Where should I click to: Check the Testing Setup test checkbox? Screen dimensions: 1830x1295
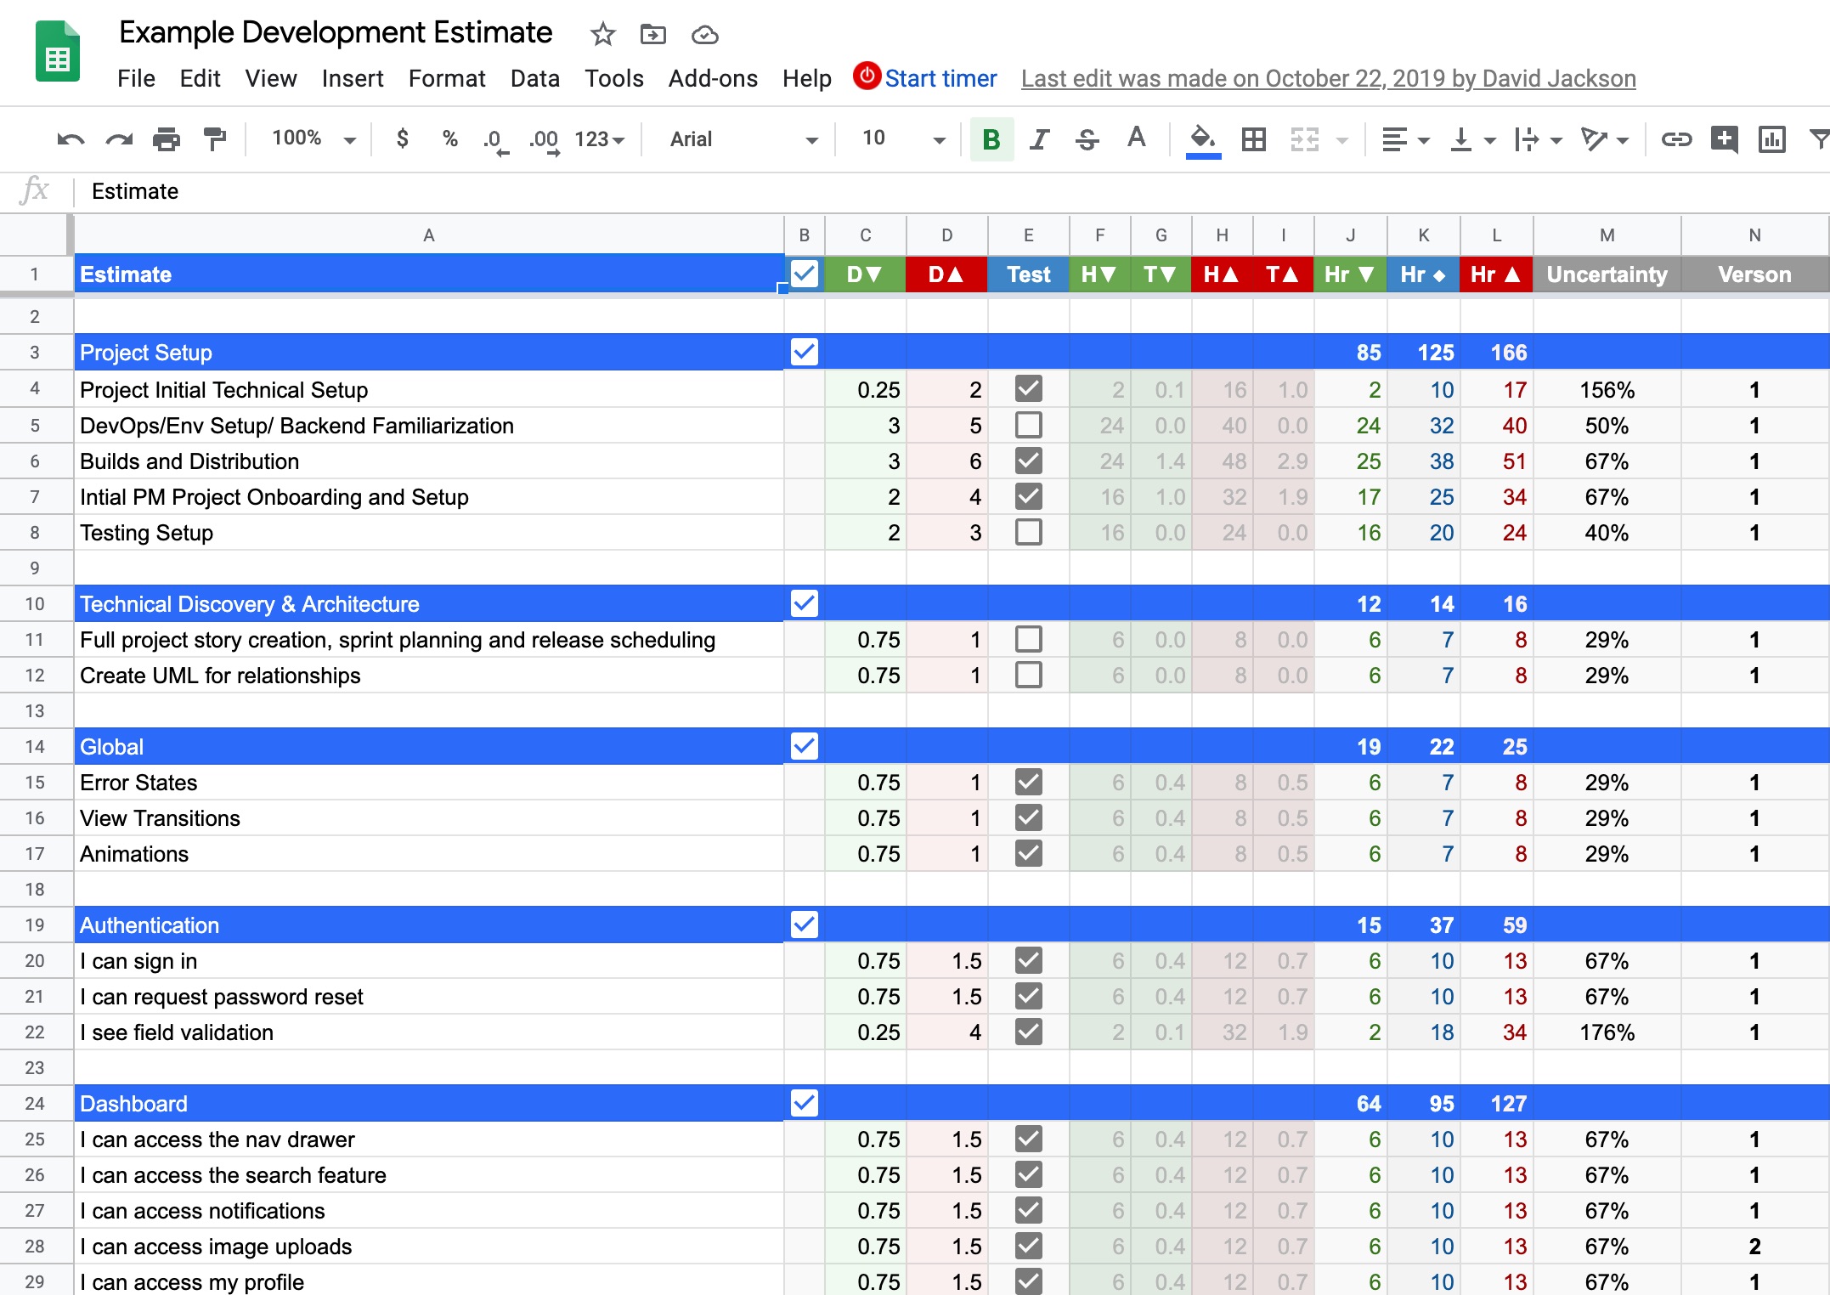pos(1028,532)
